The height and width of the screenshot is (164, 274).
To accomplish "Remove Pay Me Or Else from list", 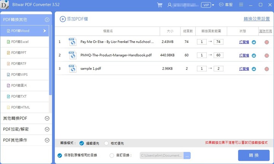I will (267, 42).
